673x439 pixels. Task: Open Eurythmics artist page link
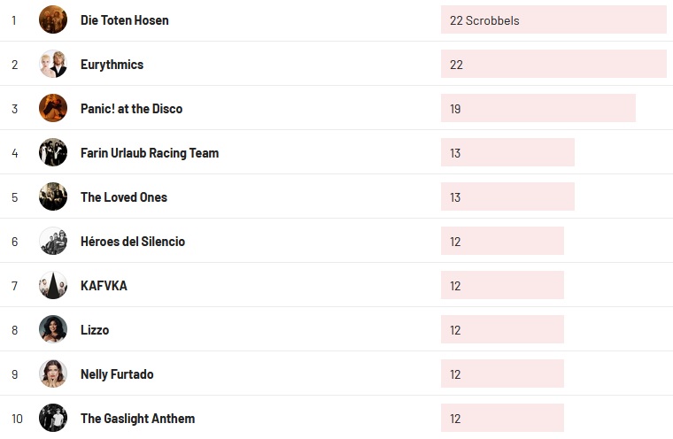pyautogui.click(x=112, y=64)
